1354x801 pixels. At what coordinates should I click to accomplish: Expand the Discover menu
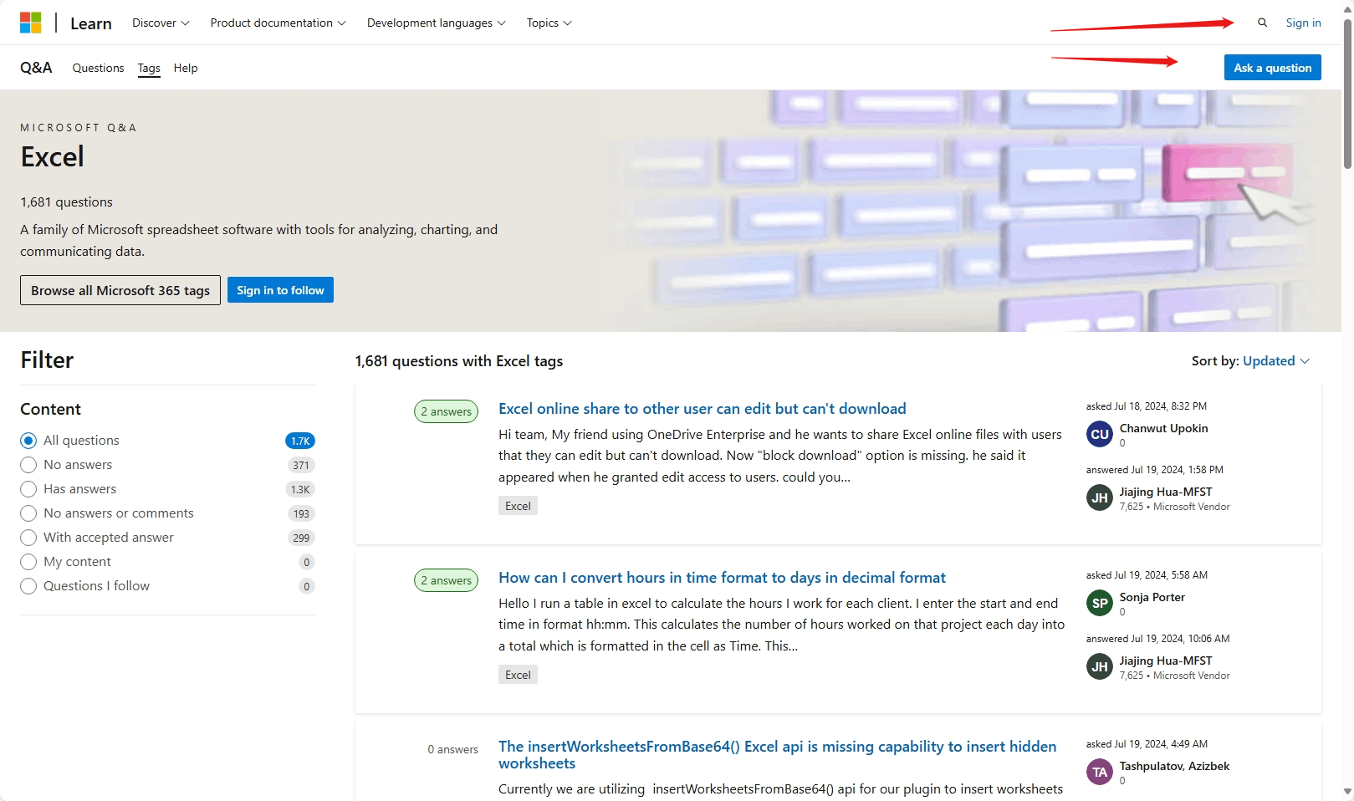[x=161, y=23]
